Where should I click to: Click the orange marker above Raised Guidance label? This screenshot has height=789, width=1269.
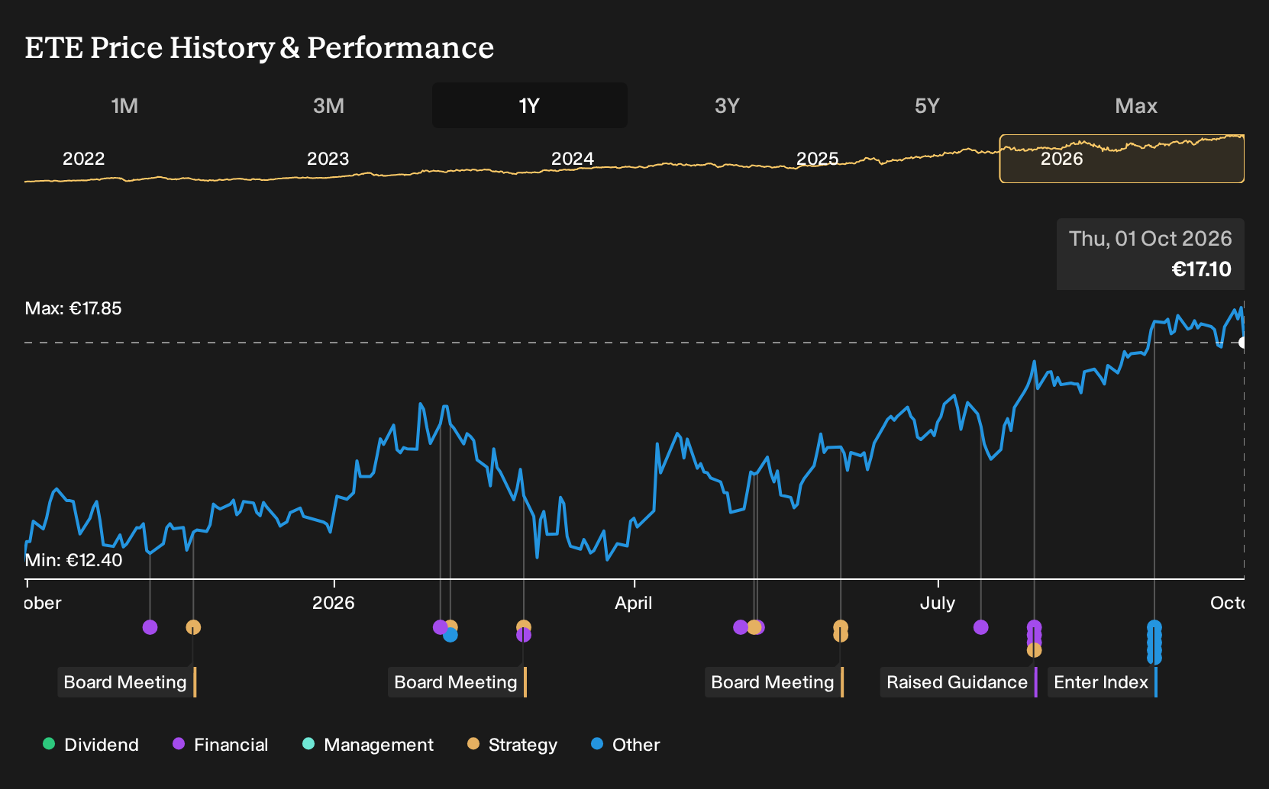pos(1034,650)
